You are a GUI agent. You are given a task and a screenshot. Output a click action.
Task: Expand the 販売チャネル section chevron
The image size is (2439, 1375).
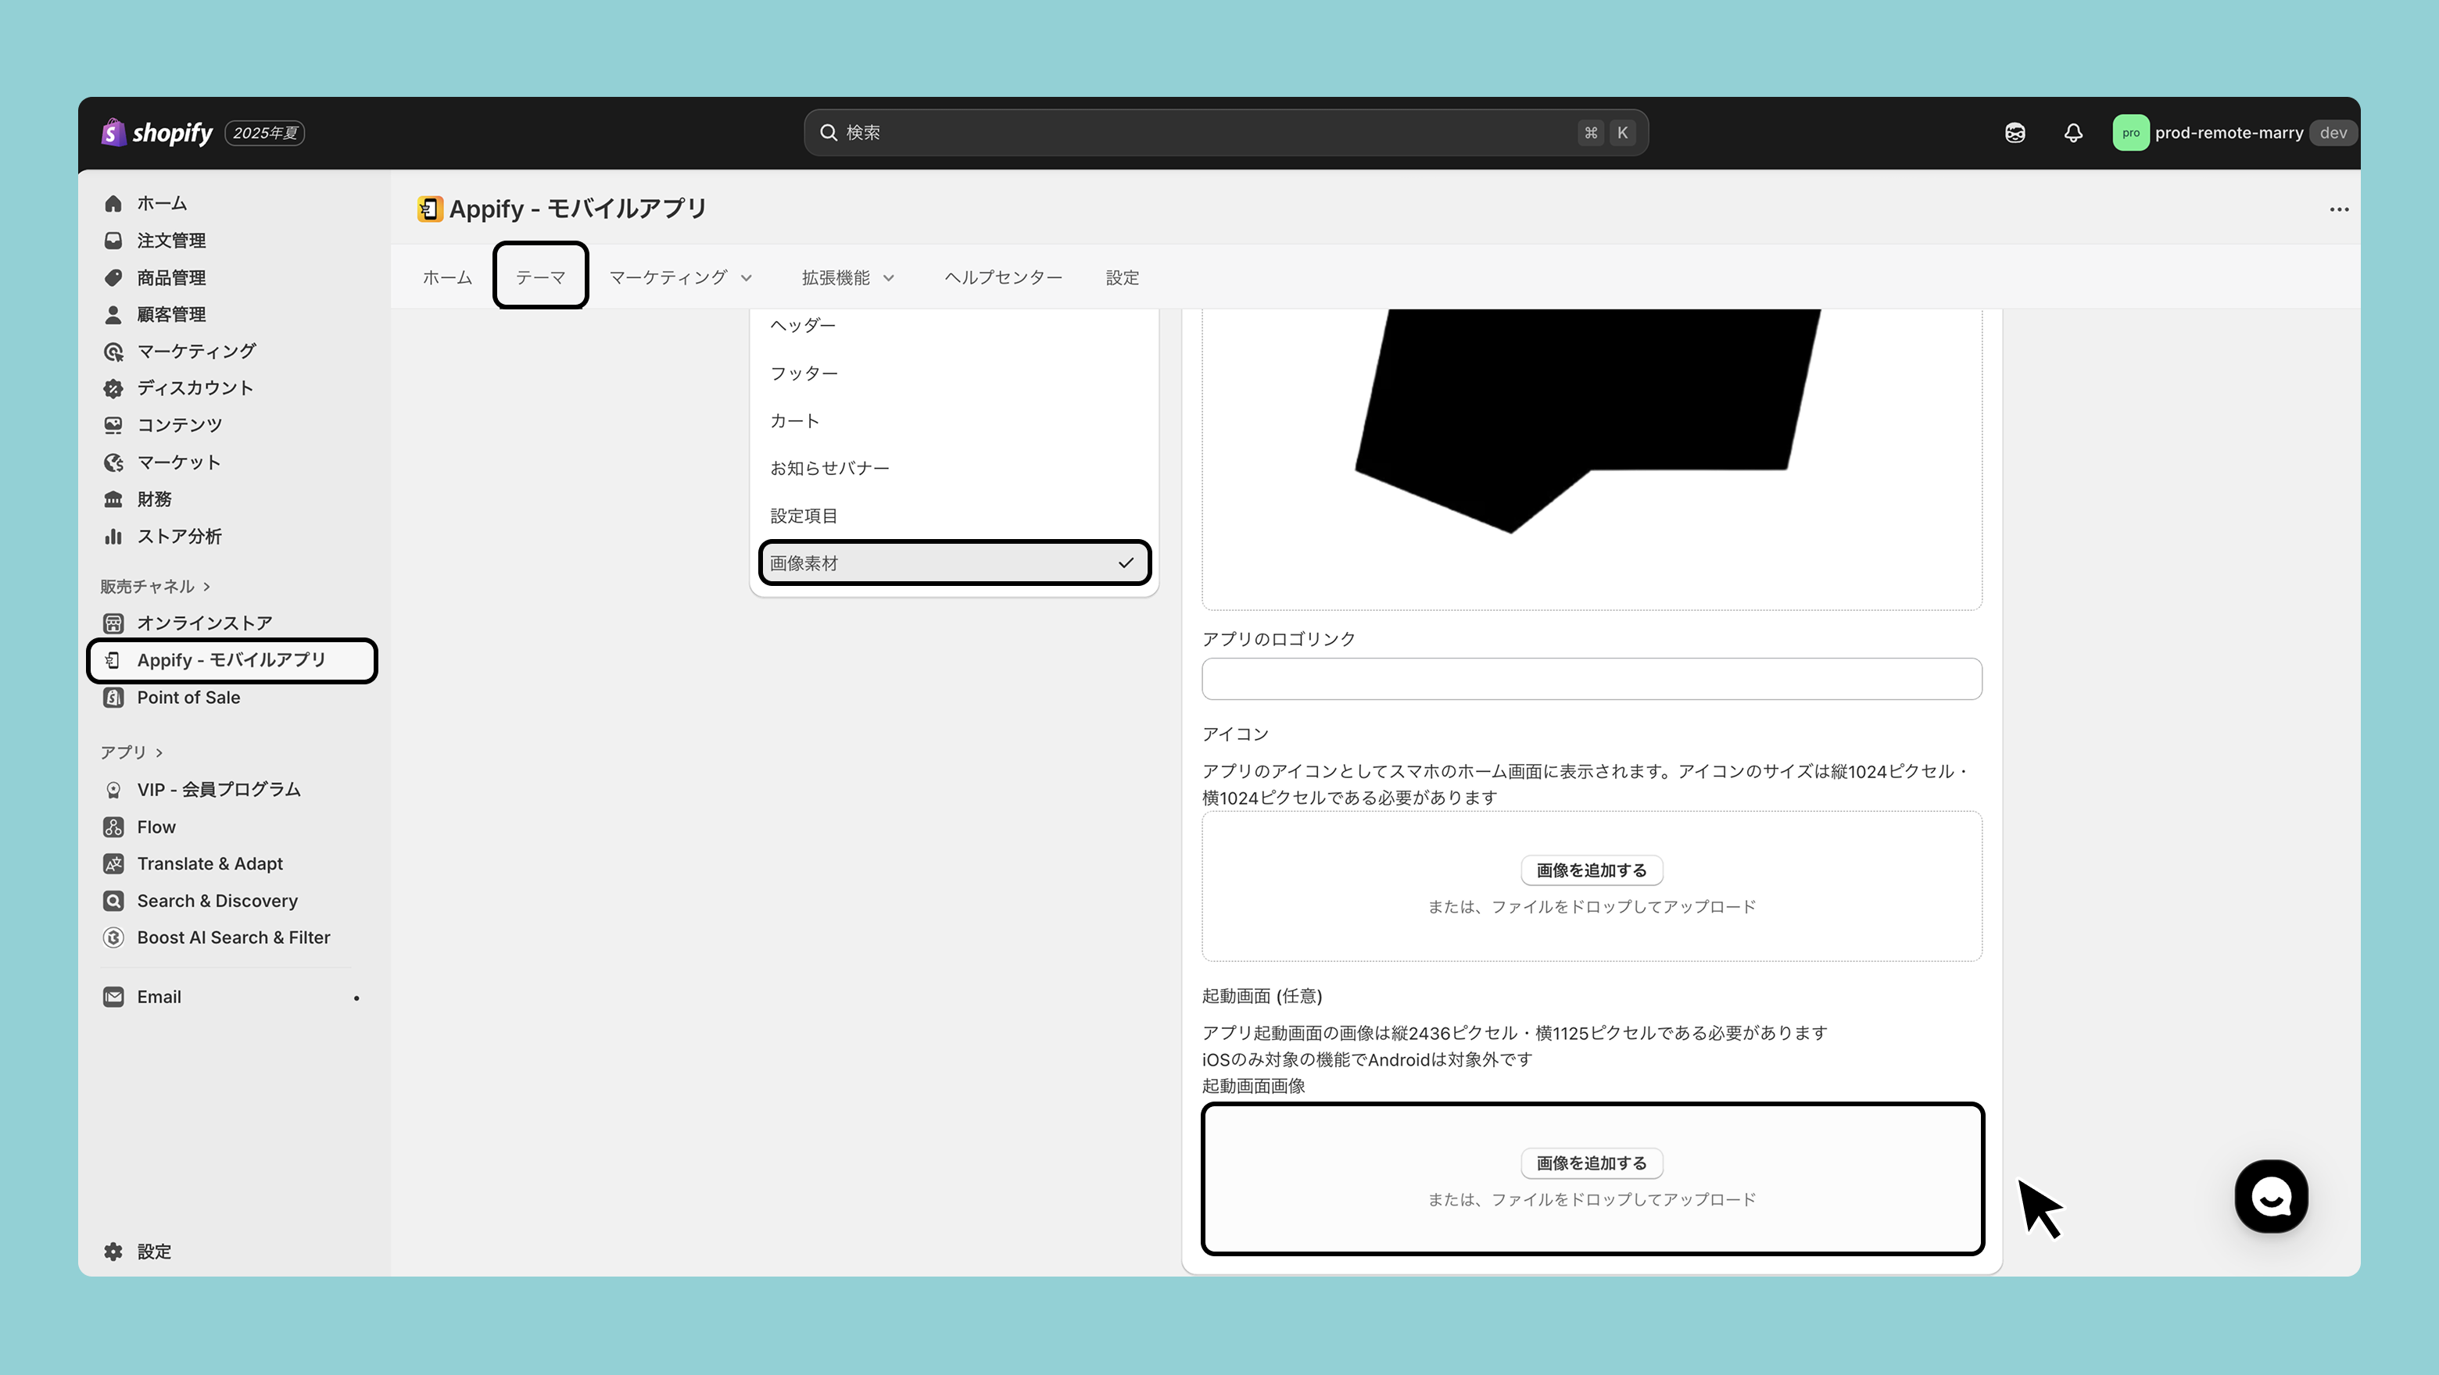coord(206,587)
